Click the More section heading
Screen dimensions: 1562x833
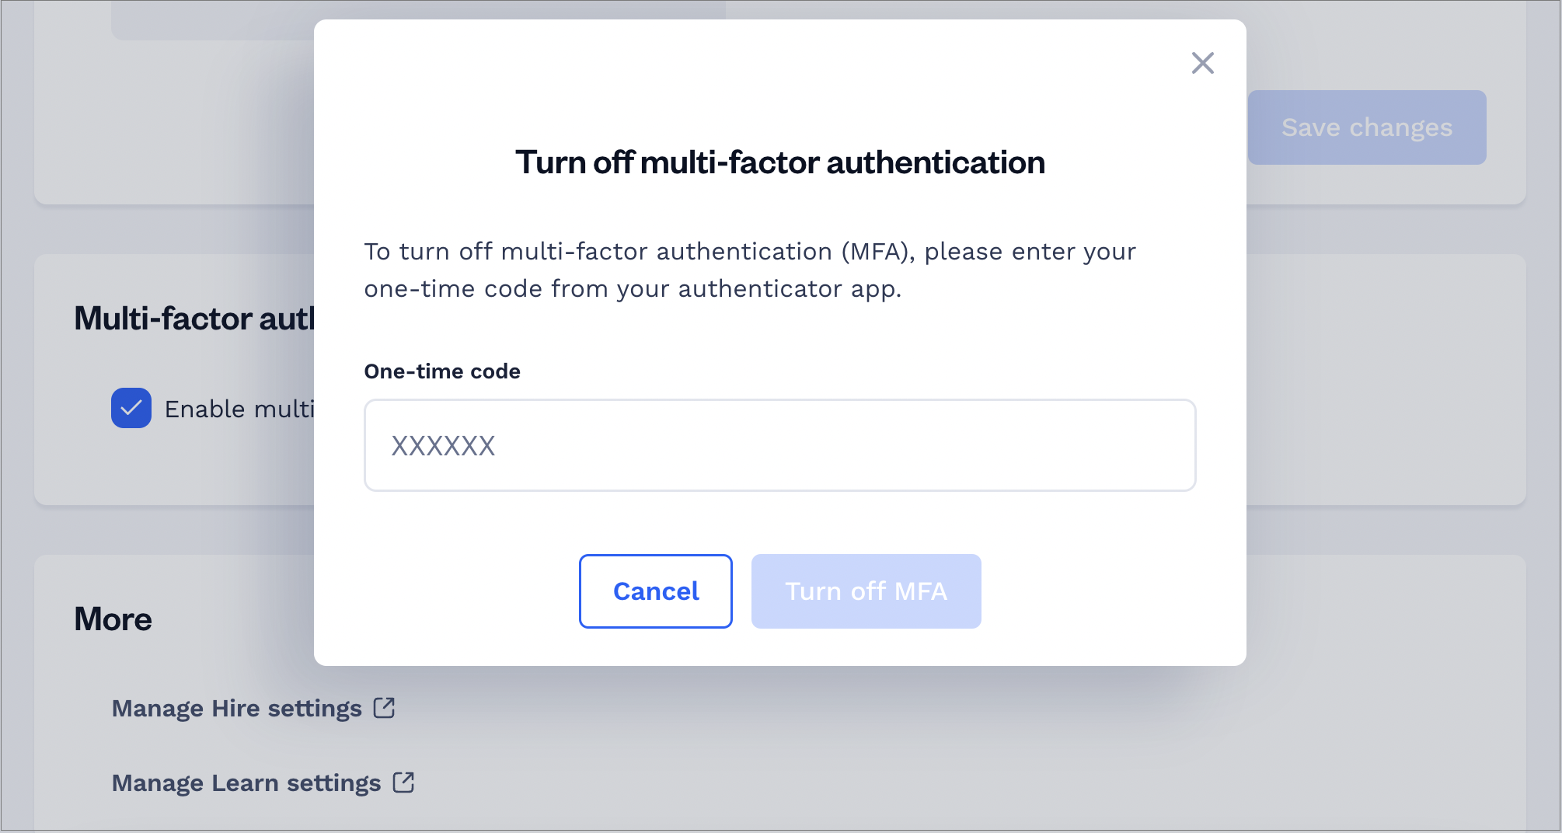click(x=113, y=619)
